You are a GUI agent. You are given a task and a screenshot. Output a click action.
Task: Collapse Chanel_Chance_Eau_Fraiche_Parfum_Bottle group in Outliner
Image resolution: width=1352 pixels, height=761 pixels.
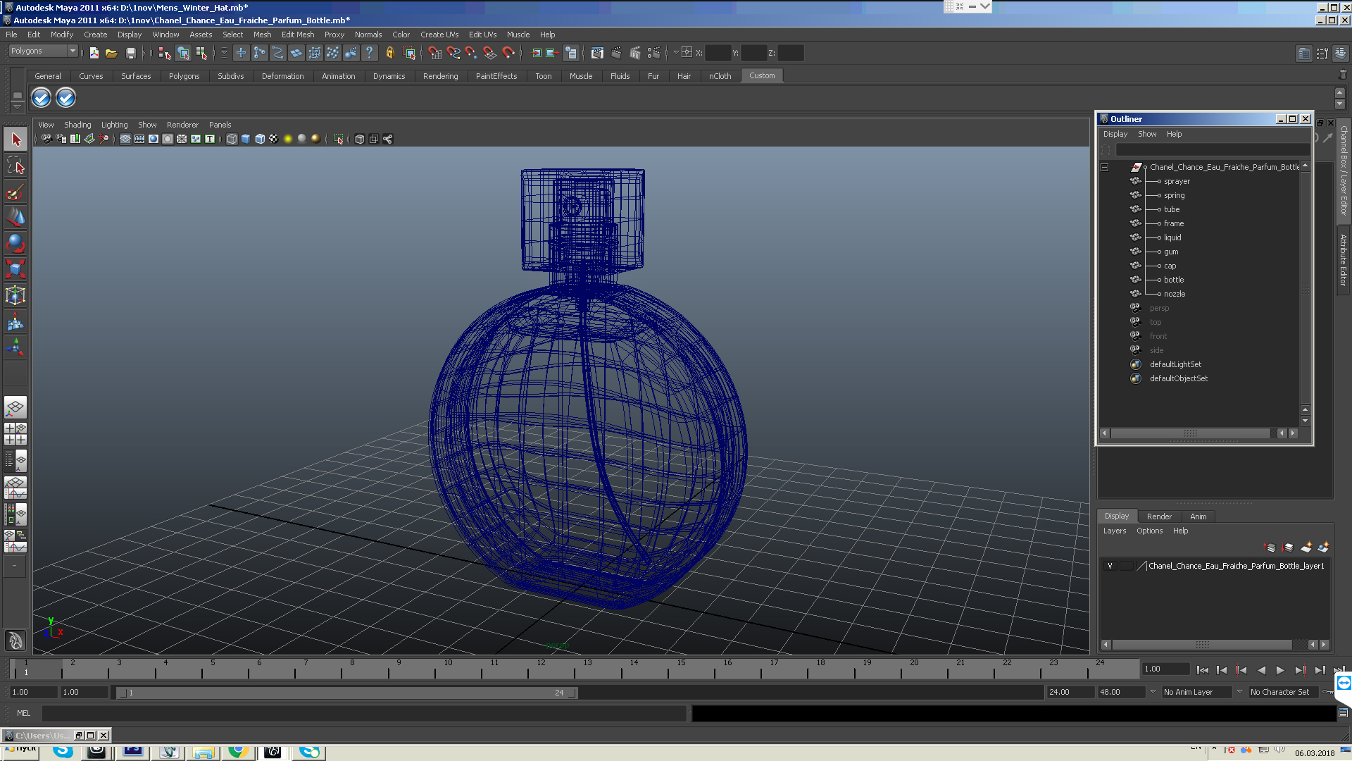1105,167
